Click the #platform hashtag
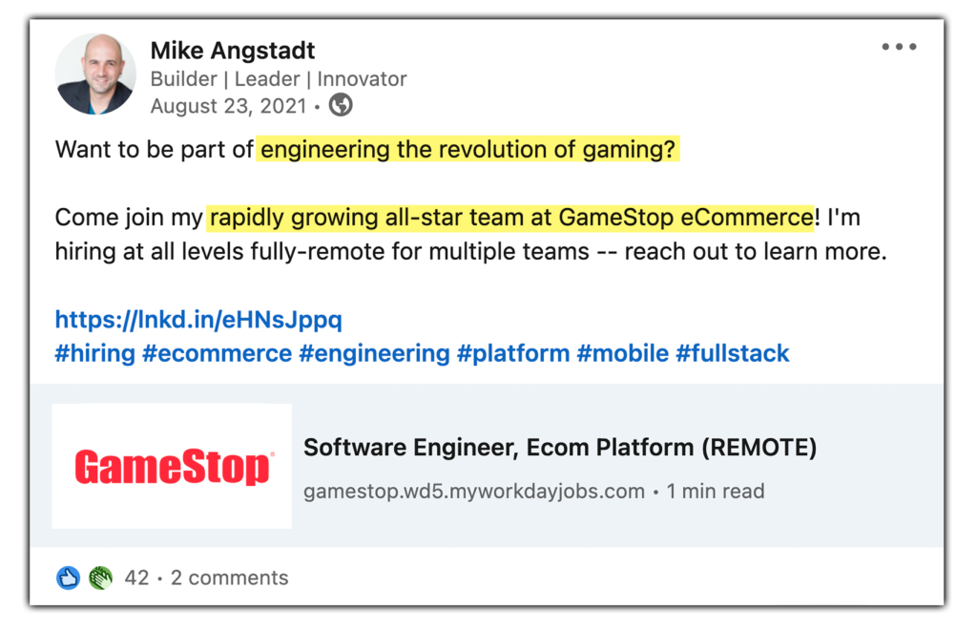 (514, 353)
